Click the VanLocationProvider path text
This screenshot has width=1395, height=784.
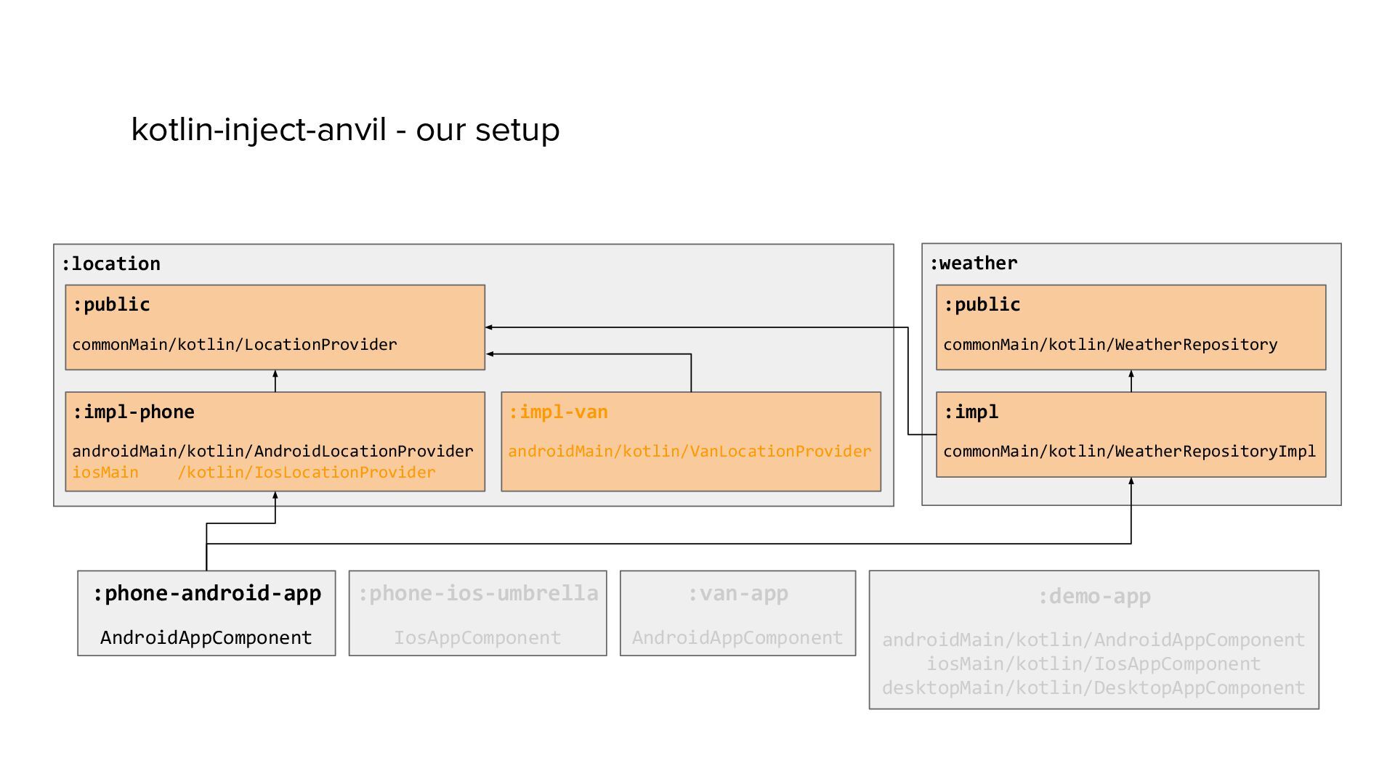click(x=690, y=451)
